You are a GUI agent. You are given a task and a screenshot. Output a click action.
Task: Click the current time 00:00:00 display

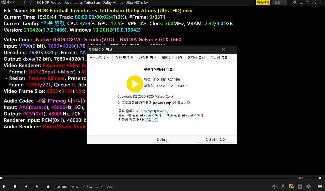tap(62, 187)
